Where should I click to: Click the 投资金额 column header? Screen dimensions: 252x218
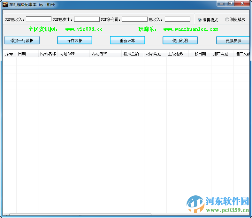click(133, 54)
